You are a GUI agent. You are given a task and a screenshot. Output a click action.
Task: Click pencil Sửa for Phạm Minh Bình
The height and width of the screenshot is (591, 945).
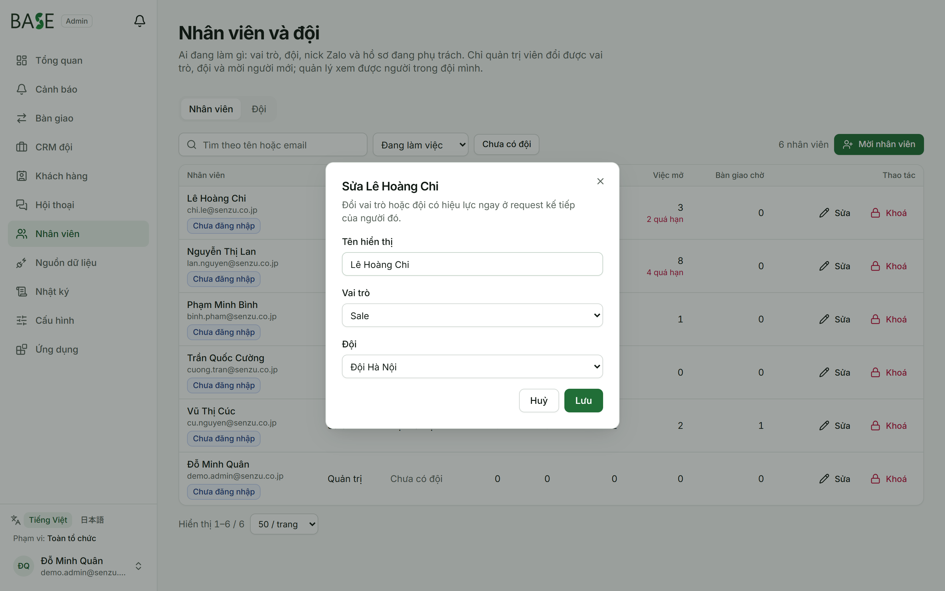point(834,319)
